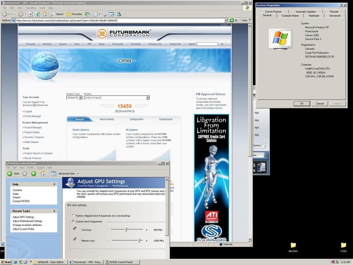Image resolution: width=353 pixels, height=265 pixels.
Task: Click the green Up arrow in NVIDIA Control Panel
Action: (33, 174)
